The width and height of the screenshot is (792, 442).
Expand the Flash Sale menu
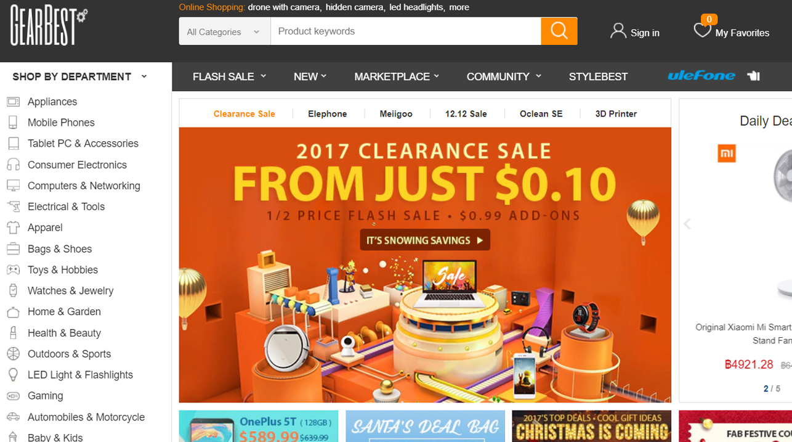229,76
